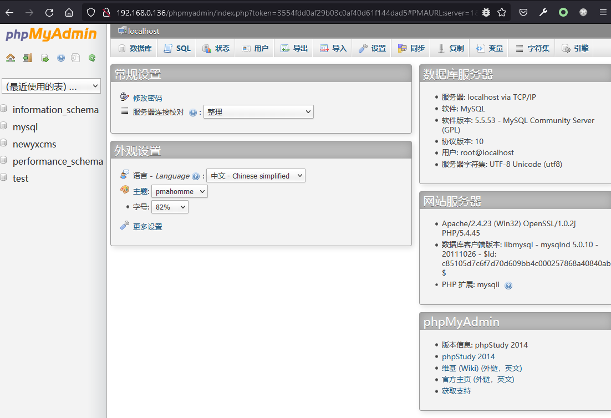Select performance_schema database in sidebar
This screenshot has width=611, height=418.
pos(58,161)
